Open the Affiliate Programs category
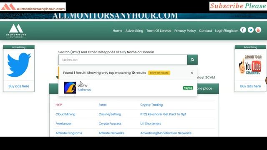267x150 pixels. [x=69, y=133]
